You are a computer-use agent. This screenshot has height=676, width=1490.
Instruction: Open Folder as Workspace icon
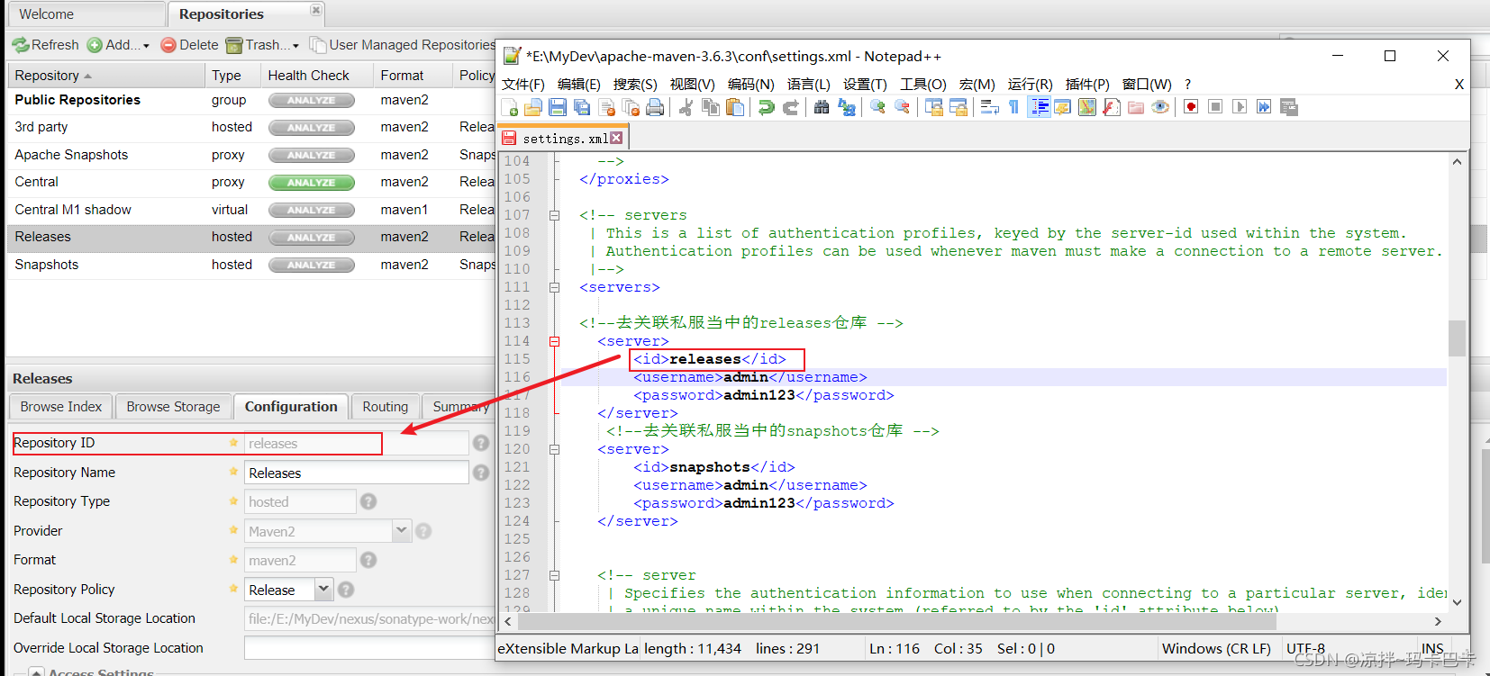[1135, 107]
